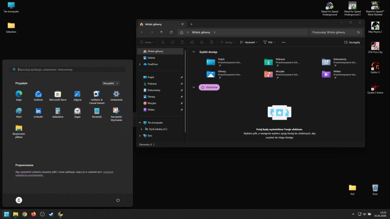
Task: Click the Start menu search field
Action: click(69, 70)
